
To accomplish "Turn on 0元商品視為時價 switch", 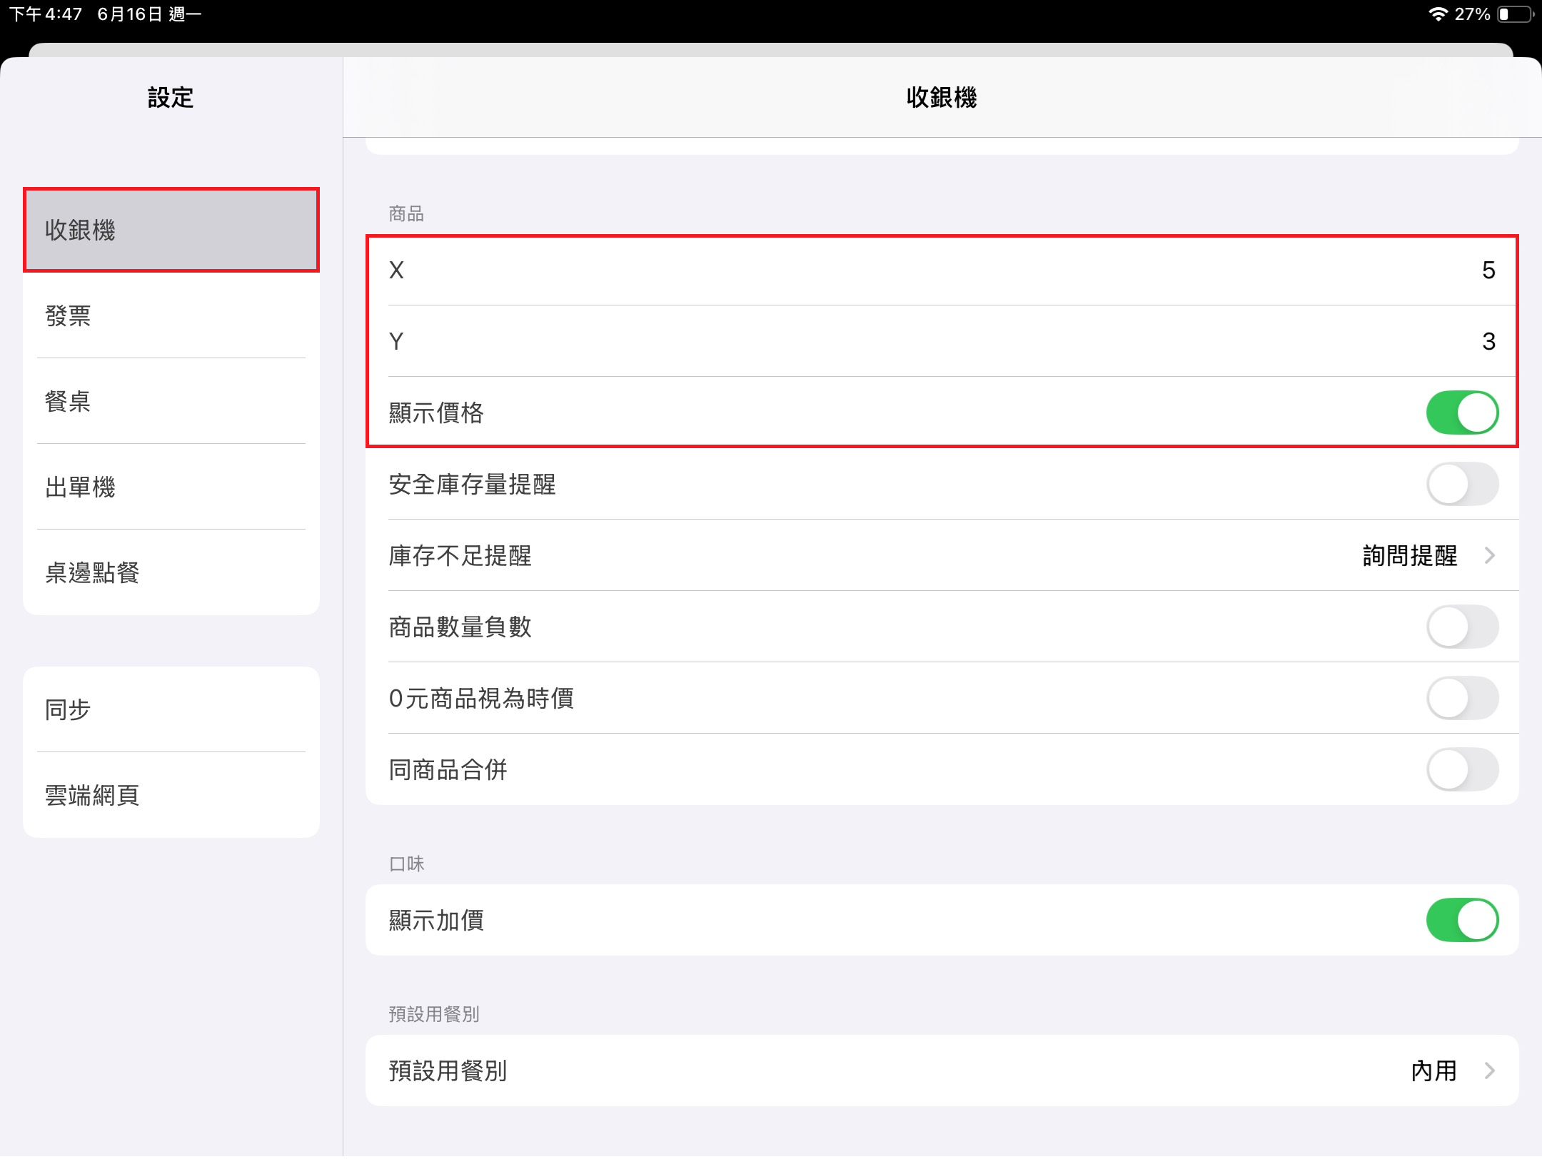I will 1461,698.
